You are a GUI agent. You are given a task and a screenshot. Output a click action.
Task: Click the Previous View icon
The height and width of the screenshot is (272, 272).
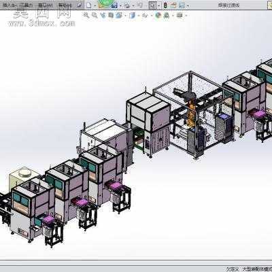click(103, 15)
